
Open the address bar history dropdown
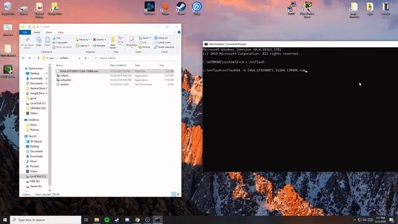[80, 58]
